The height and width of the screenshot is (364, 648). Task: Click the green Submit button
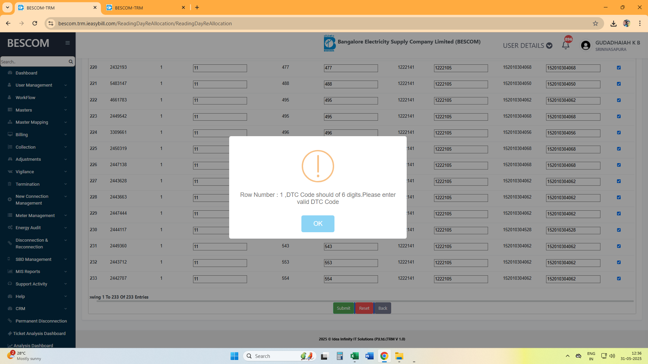[343, 308]
